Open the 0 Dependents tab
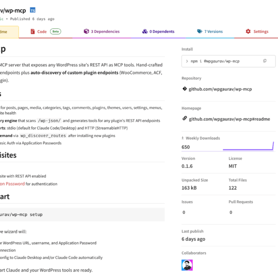 pos(158,31)
